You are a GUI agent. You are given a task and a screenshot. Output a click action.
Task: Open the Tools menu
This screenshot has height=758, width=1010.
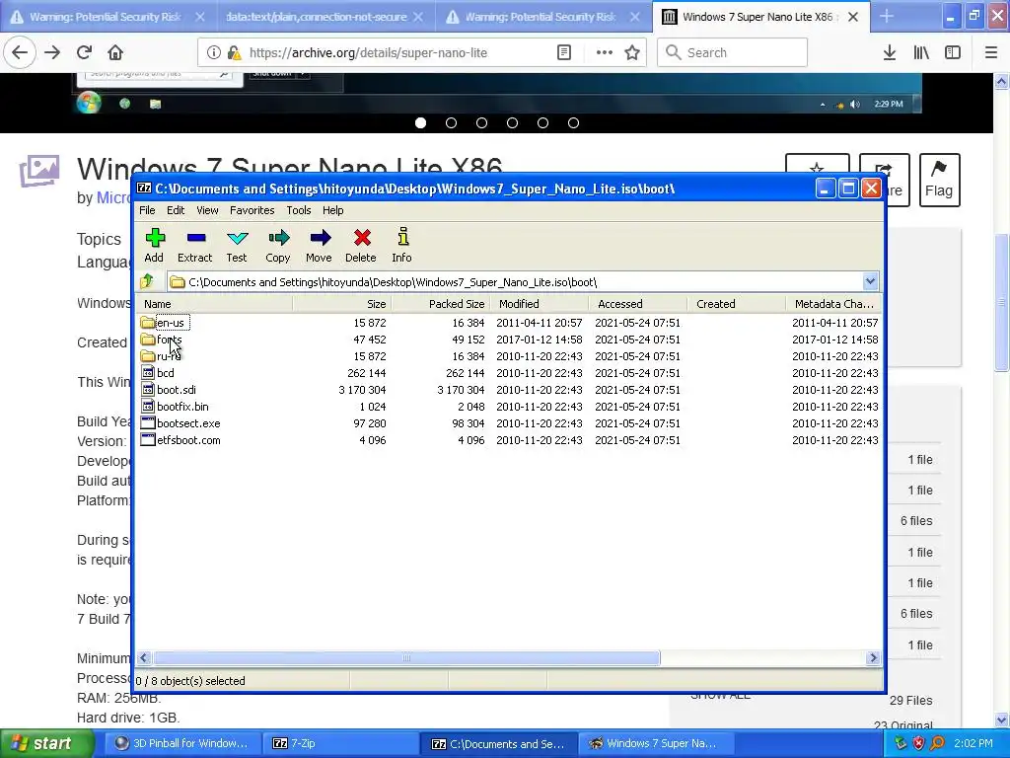point(298,210)
